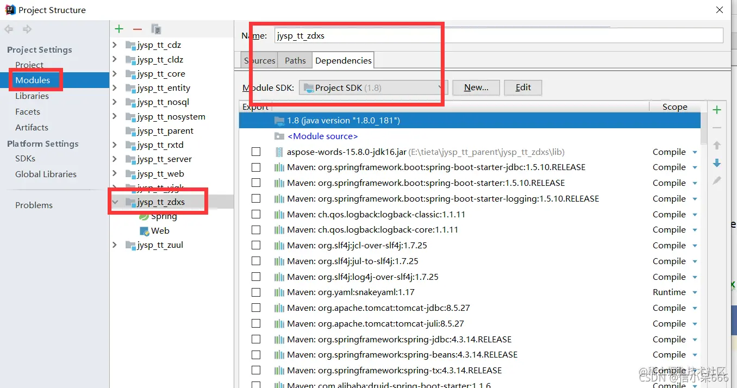Expand the jysp_tt_core module
Screen dimensions: 737x388
pos(115,74)
